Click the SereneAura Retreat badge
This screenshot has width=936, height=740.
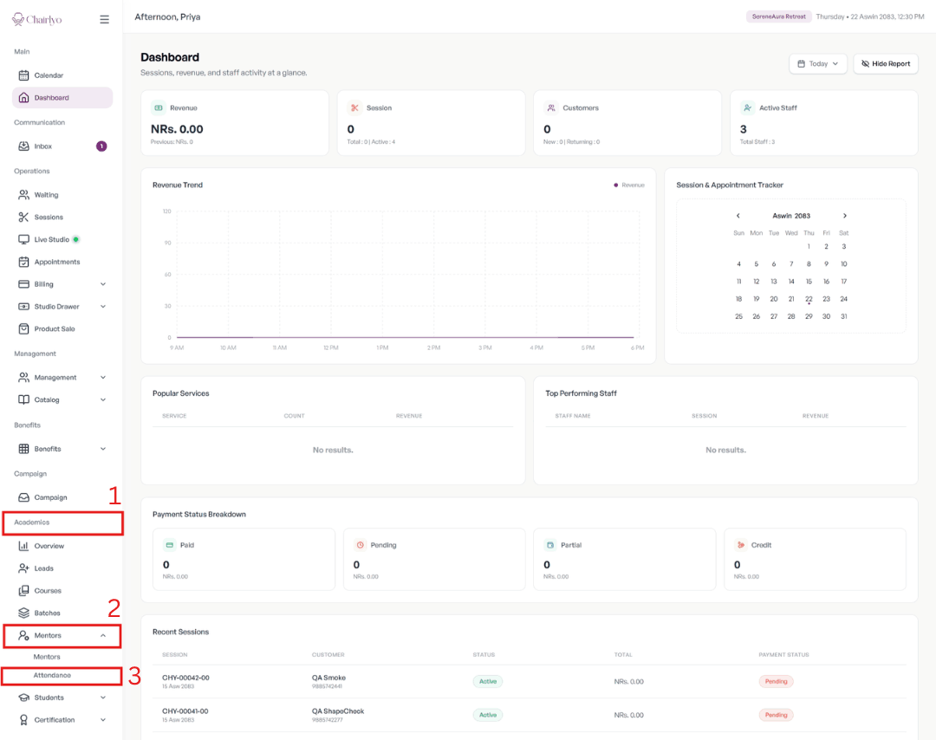click(x=778, y=16)
